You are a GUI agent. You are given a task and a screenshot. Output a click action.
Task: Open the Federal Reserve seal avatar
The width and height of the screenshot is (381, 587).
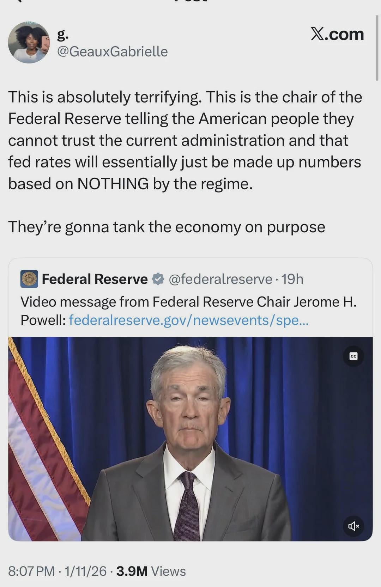pyautogui.click(x=29, y=279)
